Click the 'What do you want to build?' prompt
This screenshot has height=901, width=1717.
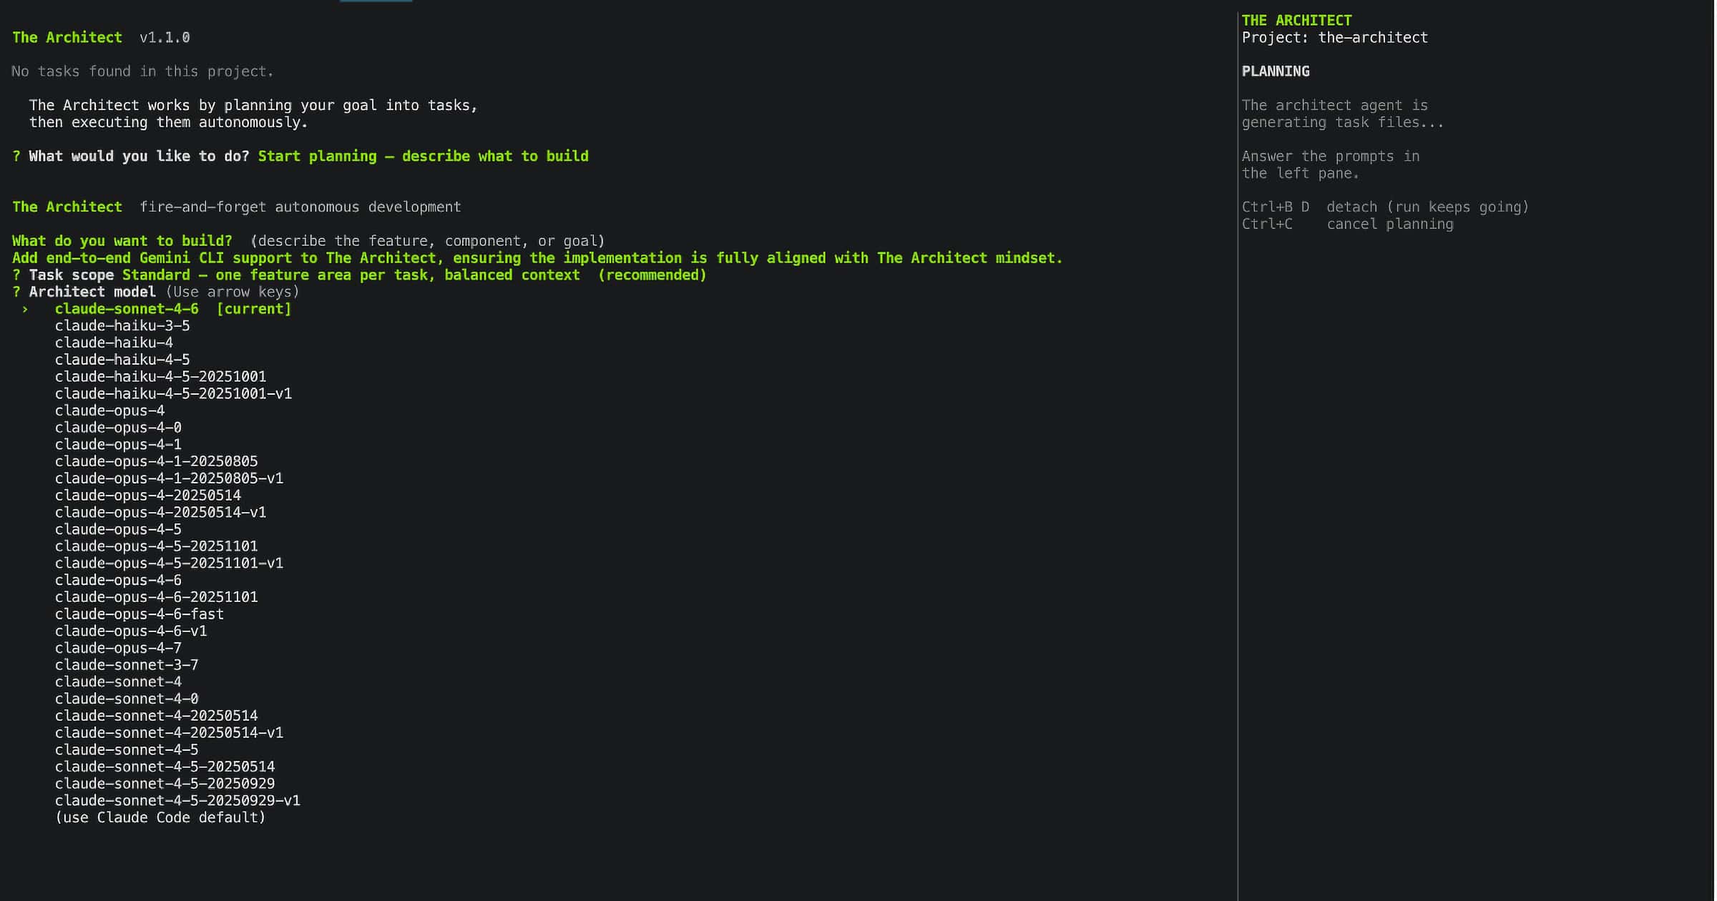122,241
